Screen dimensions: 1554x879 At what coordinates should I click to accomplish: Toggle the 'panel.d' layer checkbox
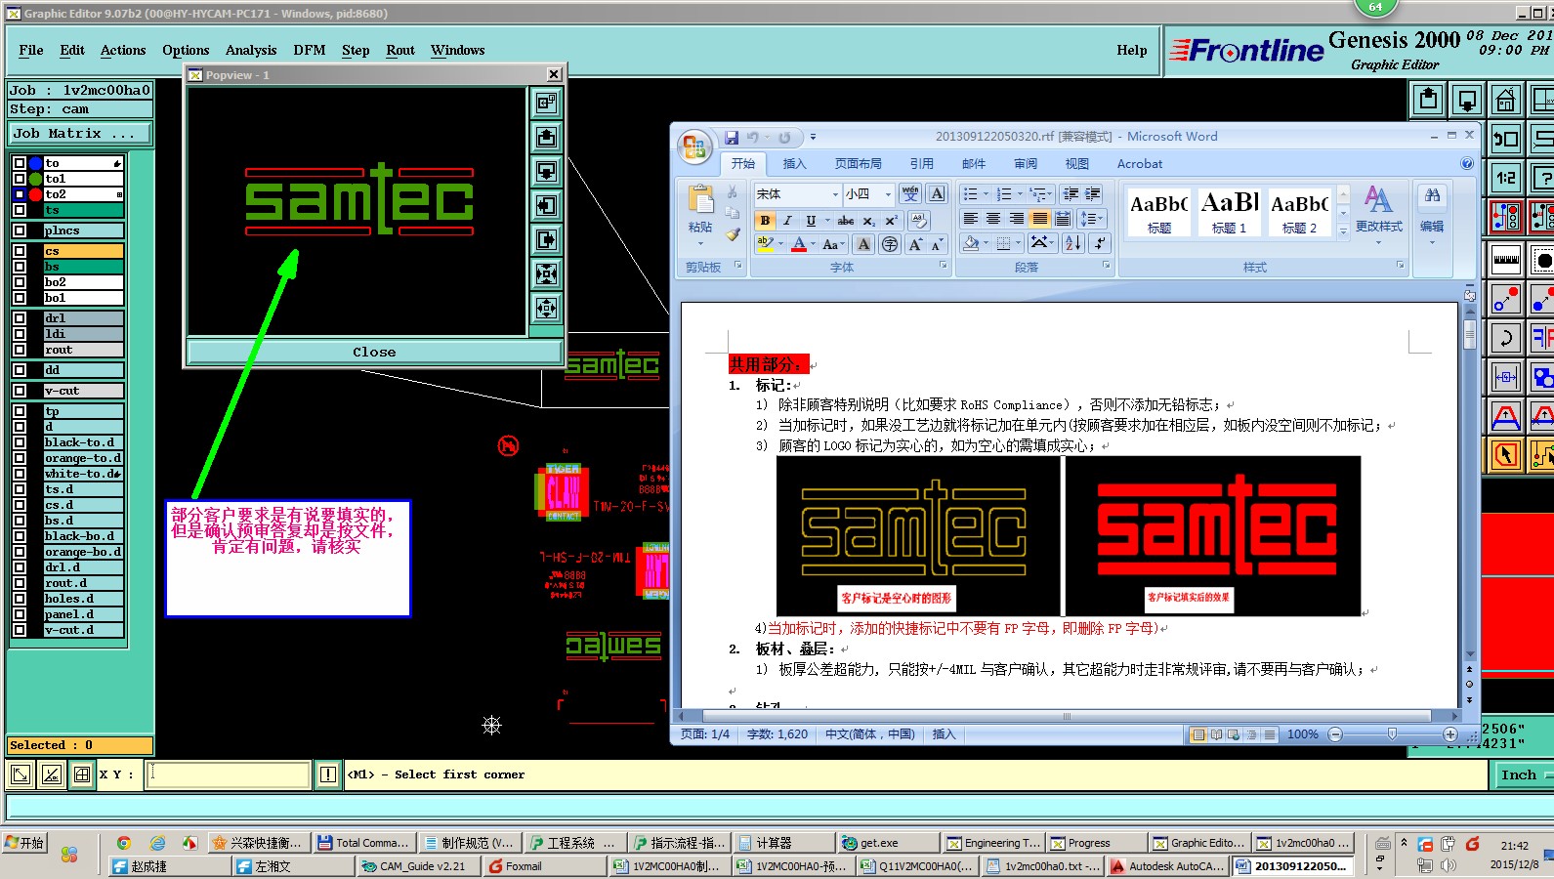click(x=19, y=614)
